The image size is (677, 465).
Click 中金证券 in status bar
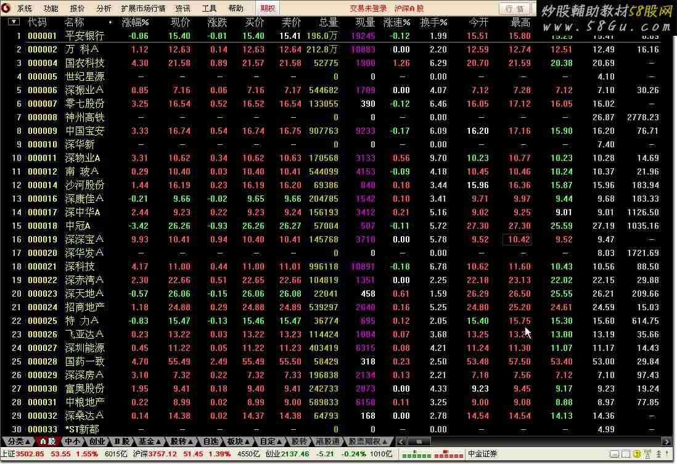(x=483, y=454)
